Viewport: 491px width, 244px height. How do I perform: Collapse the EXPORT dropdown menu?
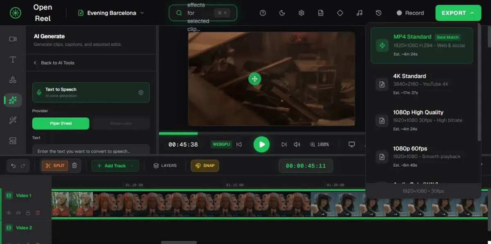point(458,13)
